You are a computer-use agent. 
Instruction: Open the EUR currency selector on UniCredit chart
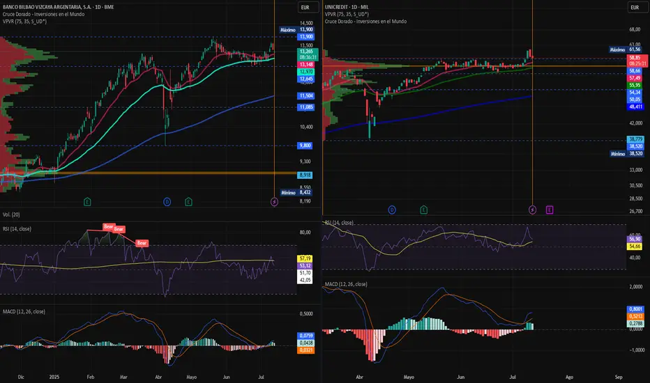click(x=637, y=8)
